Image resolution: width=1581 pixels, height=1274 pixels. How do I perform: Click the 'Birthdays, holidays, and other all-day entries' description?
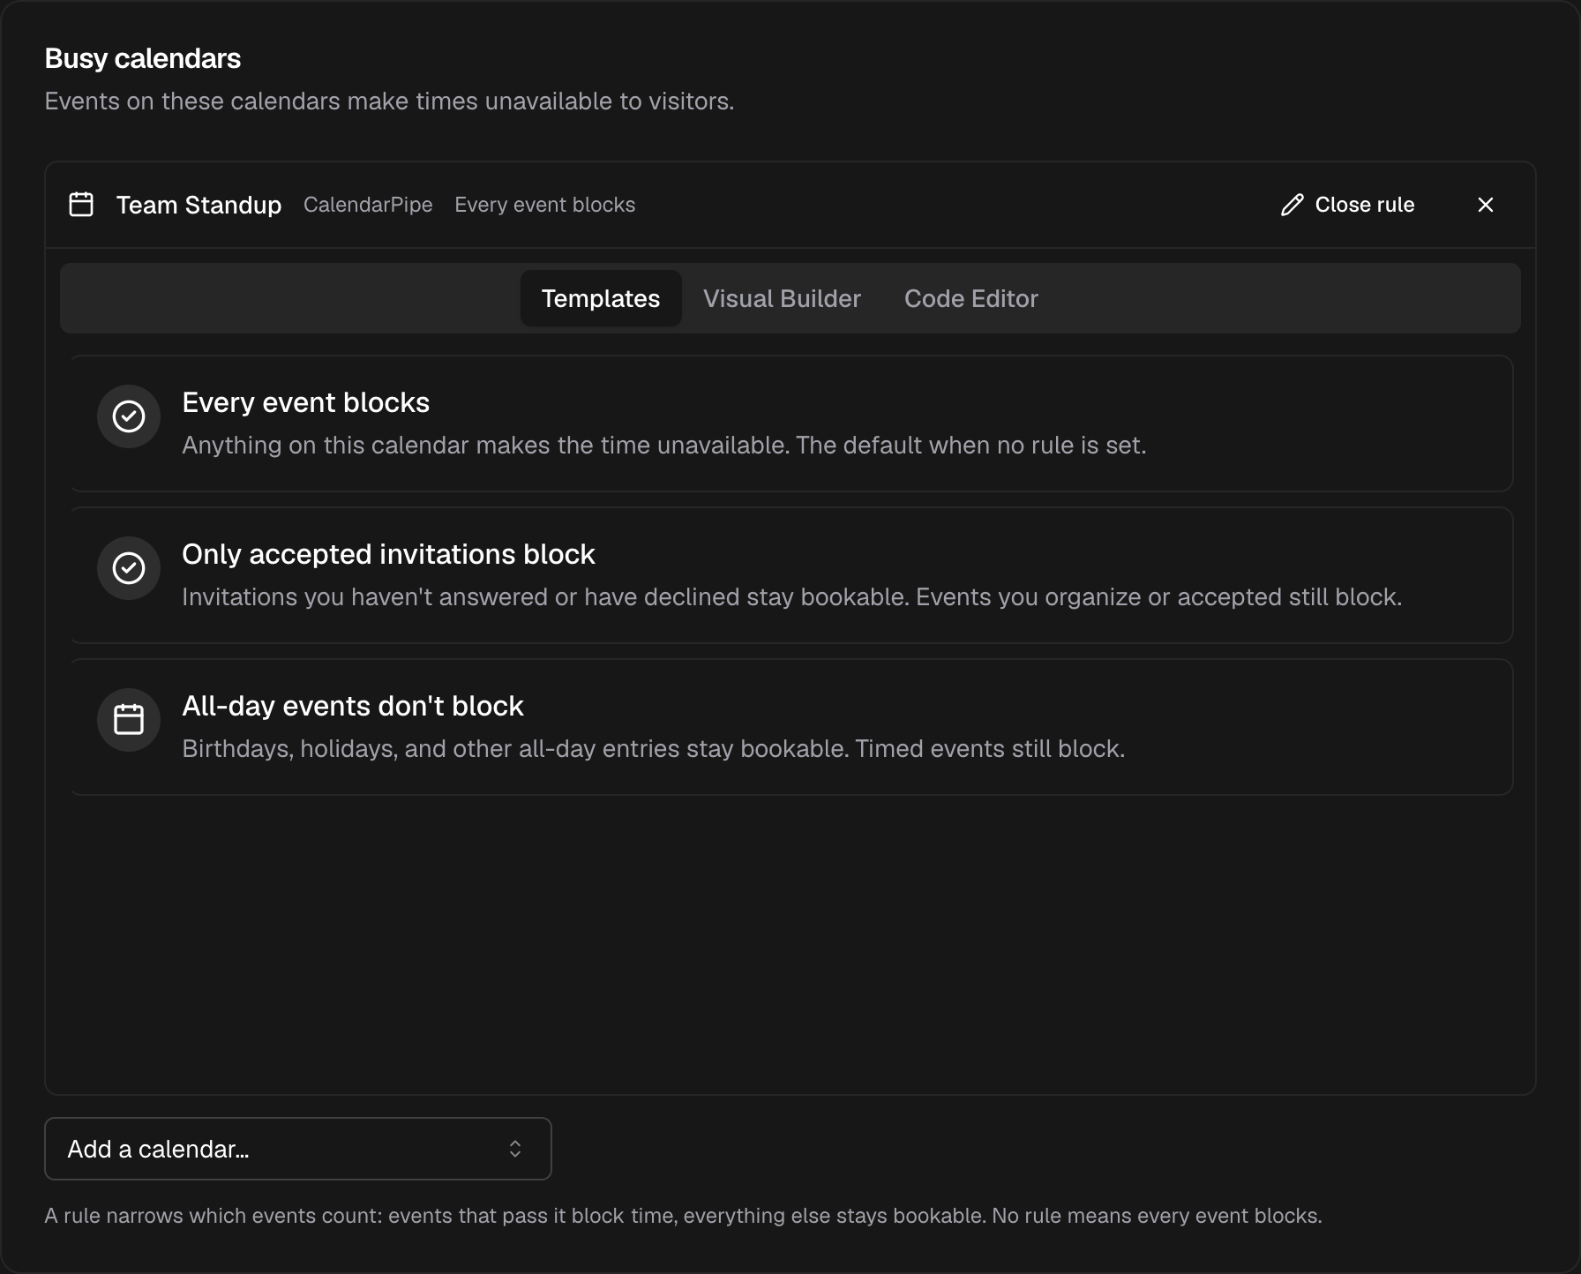pos(654,749)
